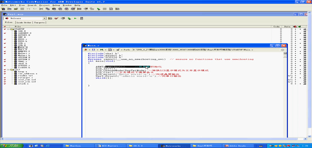Click target settings icon beside Release dropdown
The image size is (312, 148).
click(x=50, y=18)
